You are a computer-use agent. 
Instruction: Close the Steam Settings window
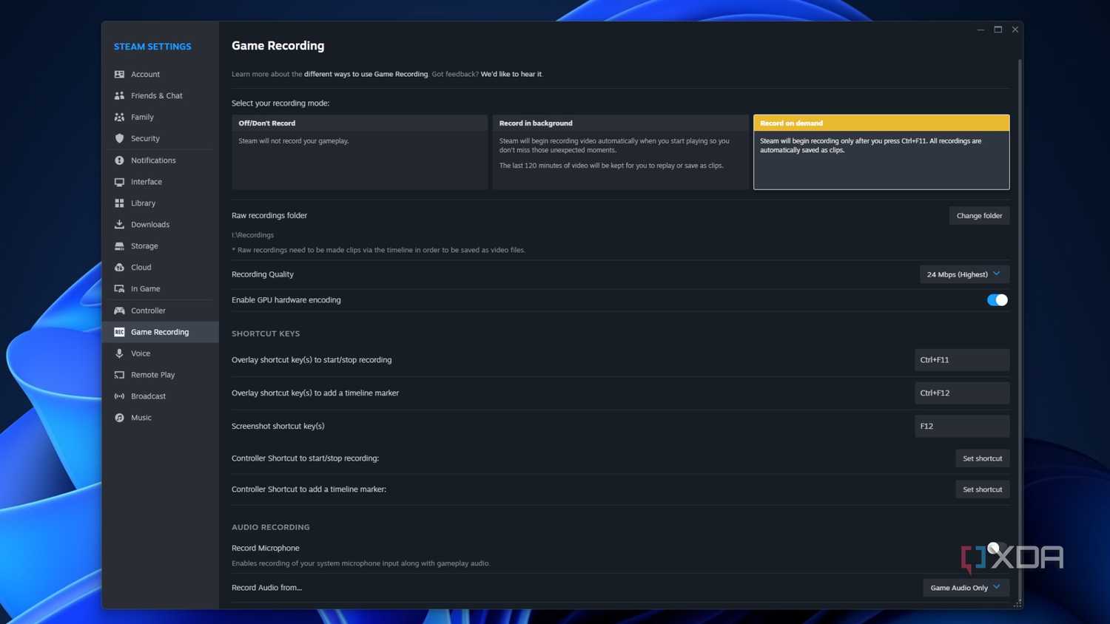pyautogui.click(x=1015, y=30)
